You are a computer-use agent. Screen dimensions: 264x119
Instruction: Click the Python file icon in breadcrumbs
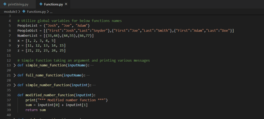[x=24, y=12]
